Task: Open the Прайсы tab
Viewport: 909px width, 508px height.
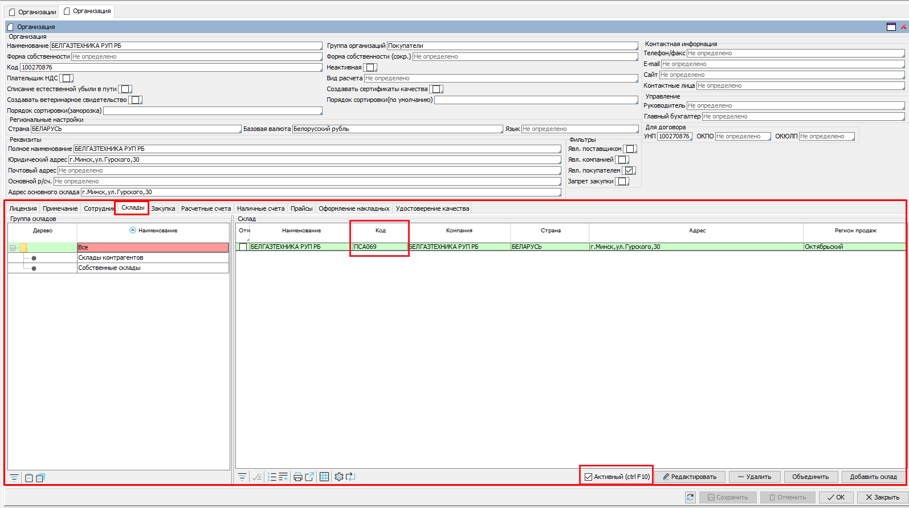Action: tap(301, 208)
